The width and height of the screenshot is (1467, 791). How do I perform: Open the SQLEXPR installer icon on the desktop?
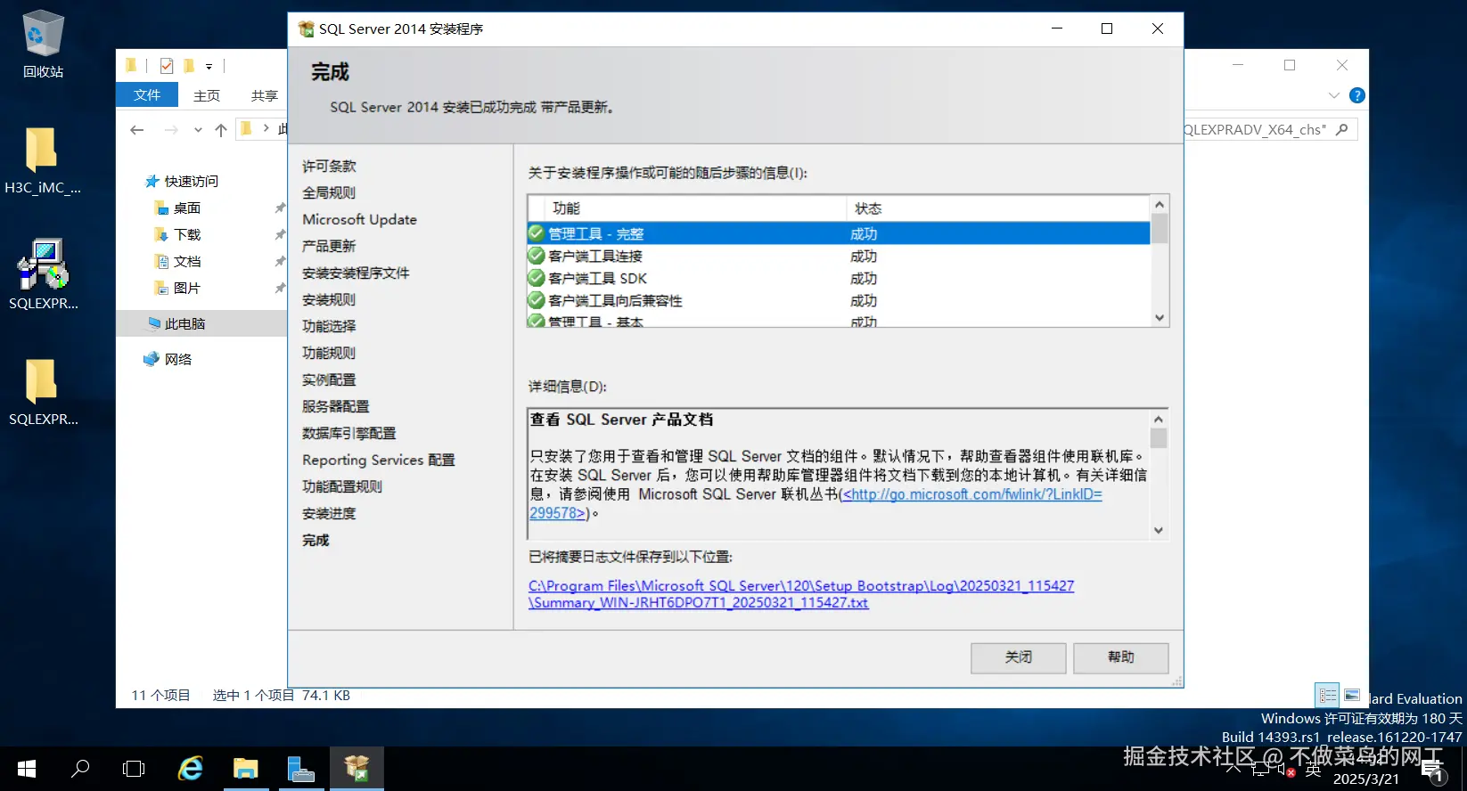(43, 274)
